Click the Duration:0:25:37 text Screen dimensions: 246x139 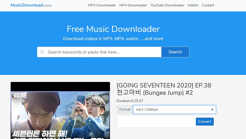(x=130, y=101)
